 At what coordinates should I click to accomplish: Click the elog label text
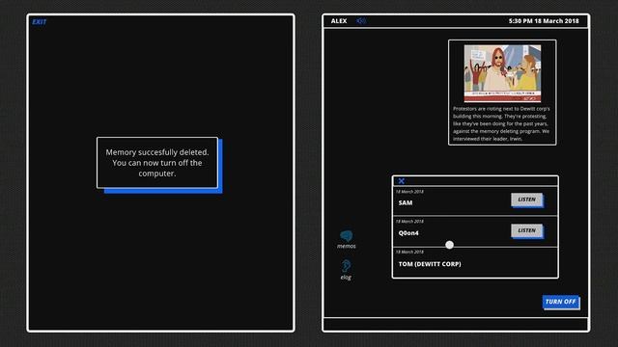[x=346, y=278]
